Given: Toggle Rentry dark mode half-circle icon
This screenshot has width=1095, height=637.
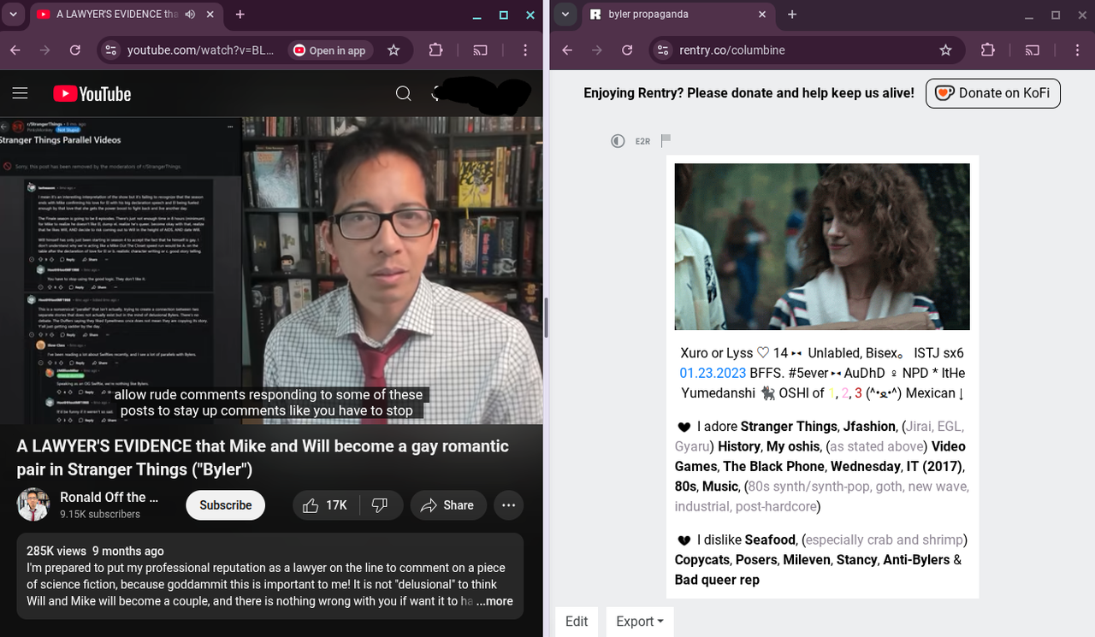Looking at the screenshot, I should point(618,141).
